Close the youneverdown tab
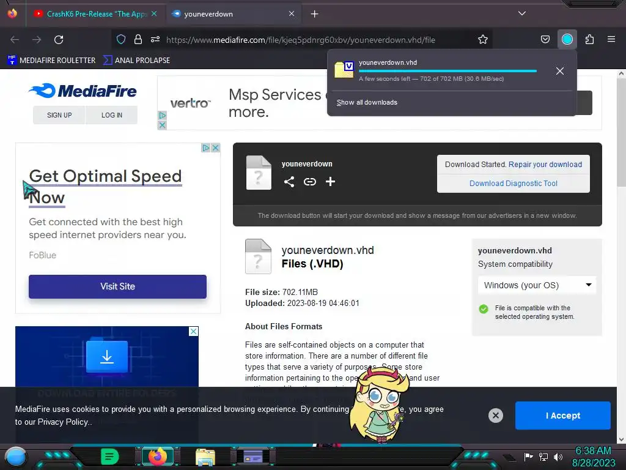The height and width of the screenshot is (470, 626). [x=292, y=13]
